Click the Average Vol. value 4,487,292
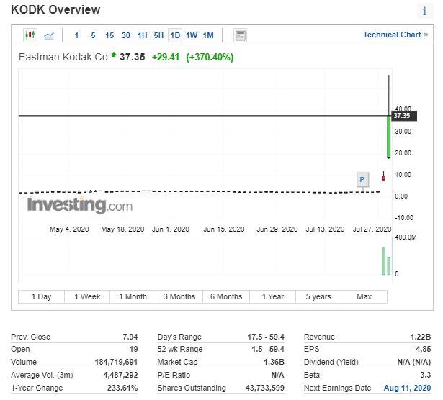The height and width of the screenshot is (400, 443). [120, 375]
